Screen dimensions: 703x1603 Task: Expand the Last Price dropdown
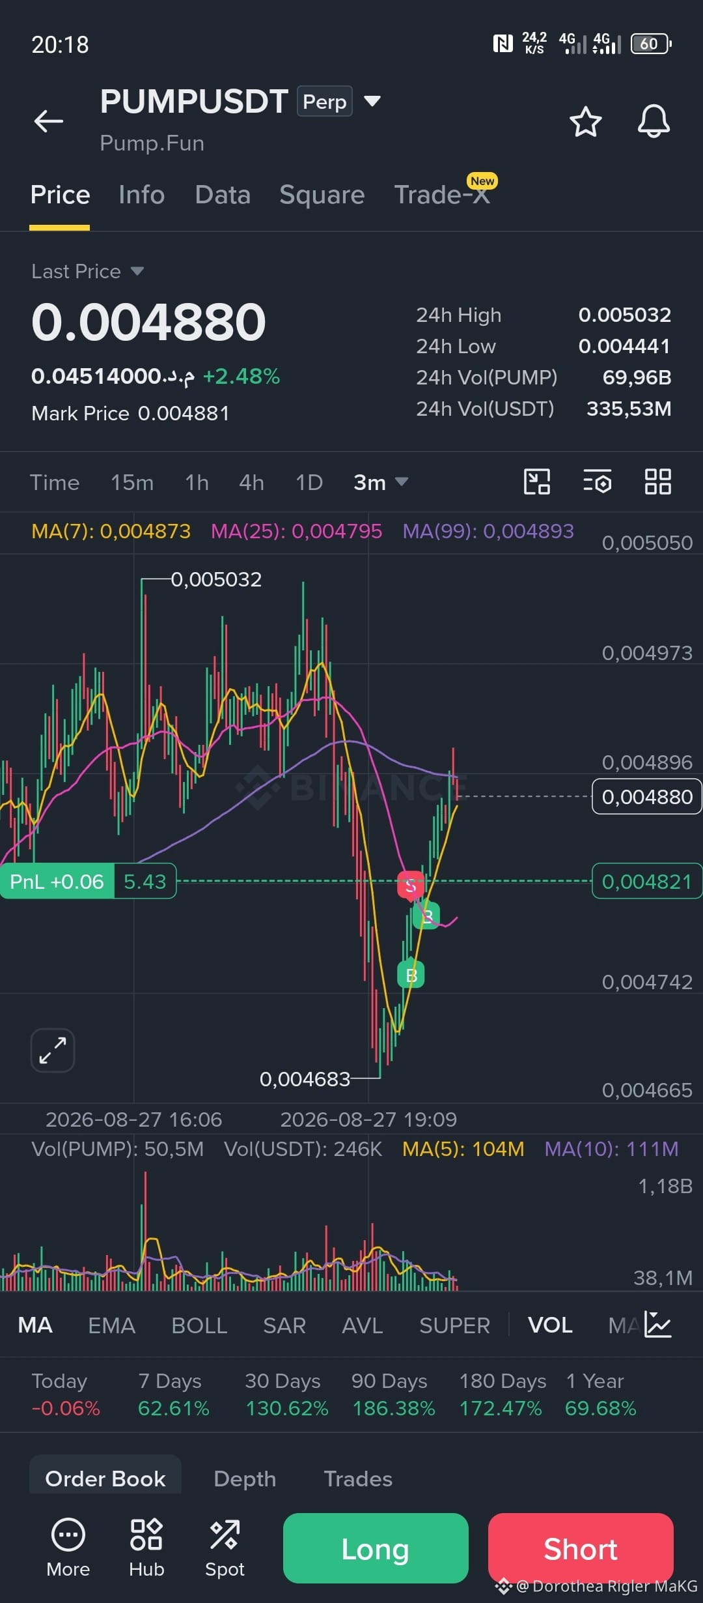click(137, 271)
